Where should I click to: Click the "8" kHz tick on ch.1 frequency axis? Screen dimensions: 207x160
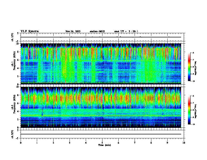tap(18, 52)
